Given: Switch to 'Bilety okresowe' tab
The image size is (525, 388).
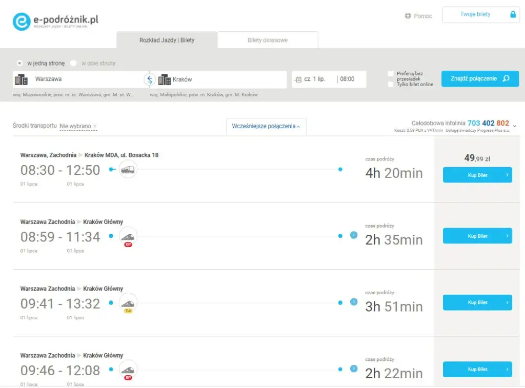Looking at the screenshot, I should (x=268, y=40).
